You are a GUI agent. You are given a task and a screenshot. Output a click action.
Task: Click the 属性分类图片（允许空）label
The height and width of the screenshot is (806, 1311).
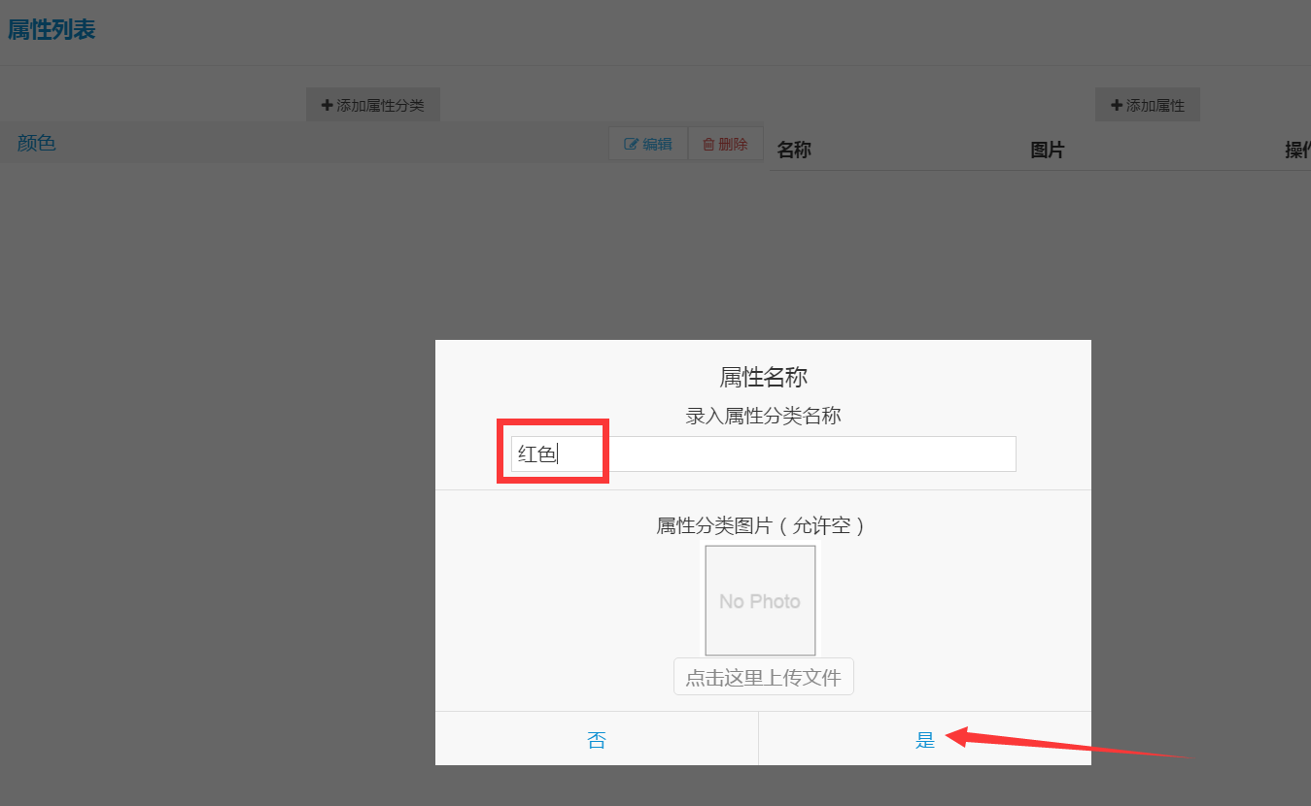tap(763, 526)
